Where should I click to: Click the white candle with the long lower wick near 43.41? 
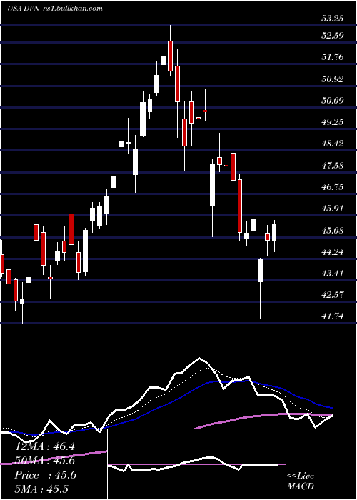[260, 270]
